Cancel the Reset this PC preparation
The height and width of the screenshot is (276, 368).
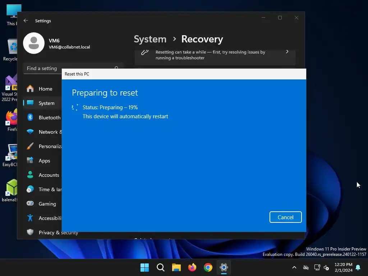pos(285,217)
